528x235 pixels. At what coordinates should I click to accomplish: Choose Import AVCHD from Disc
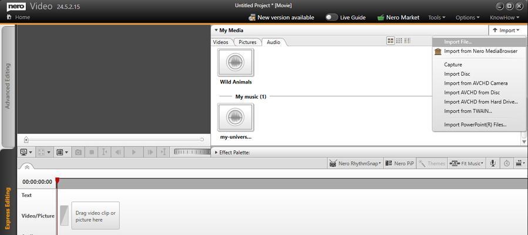479,93
